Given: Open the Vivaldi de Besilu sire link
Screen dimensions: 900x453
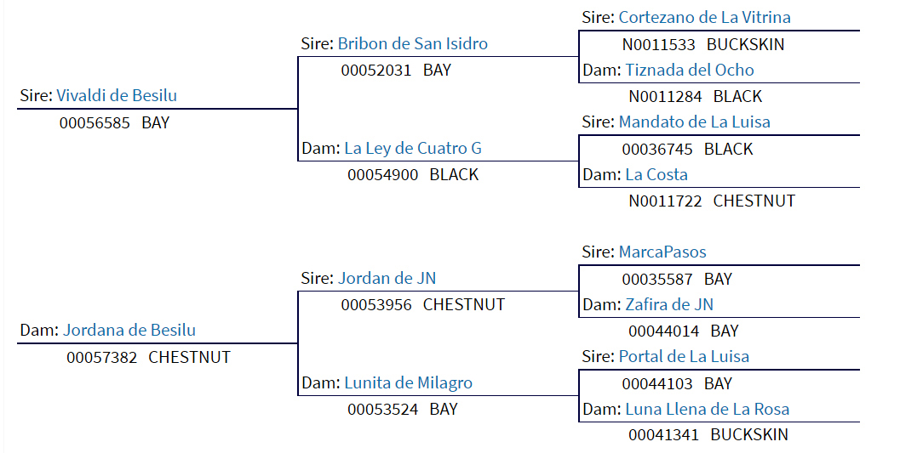Looking at the screenshot, I should point(117,96).
